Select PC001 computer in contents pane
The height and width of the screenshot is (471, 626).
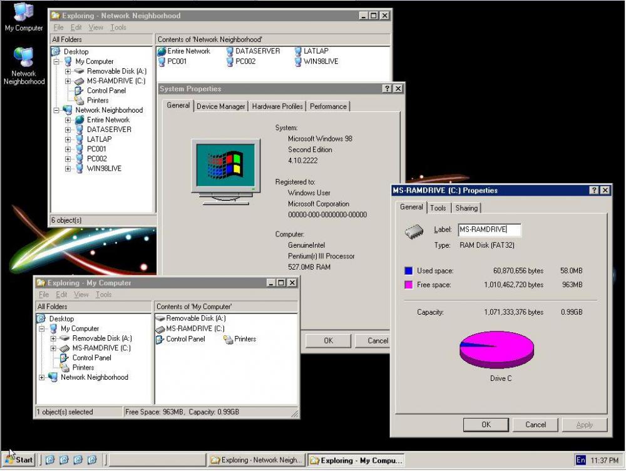tap(172, 61)
